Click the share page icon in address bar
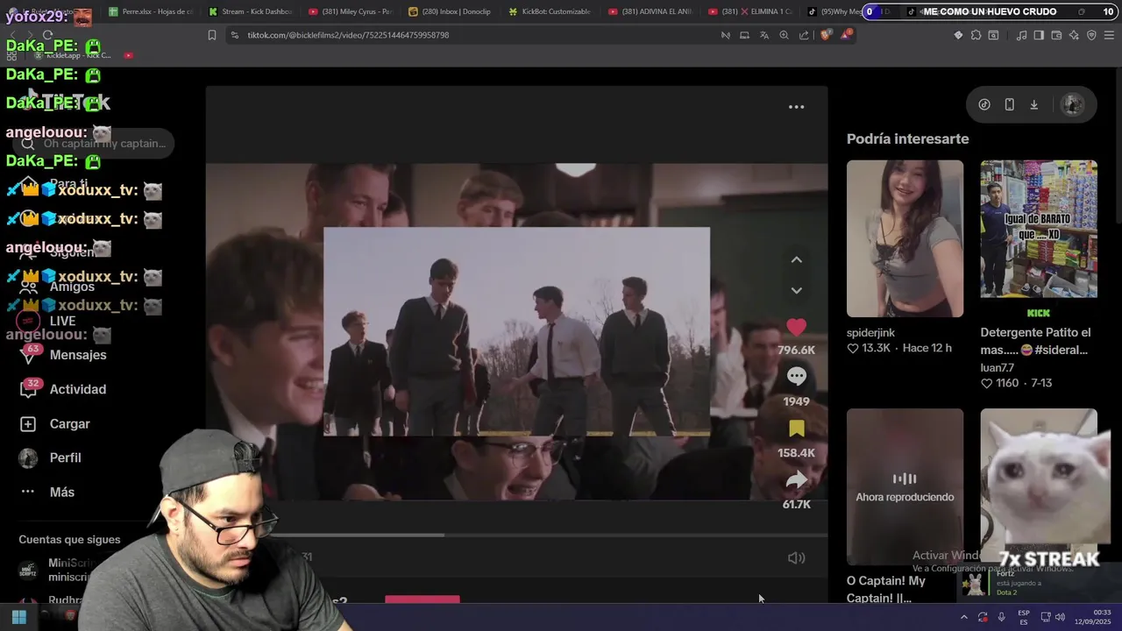The width and height of the screenshot is (1122, 631). 804,35
